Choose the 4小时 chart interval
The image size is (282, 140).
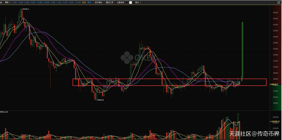64,2
